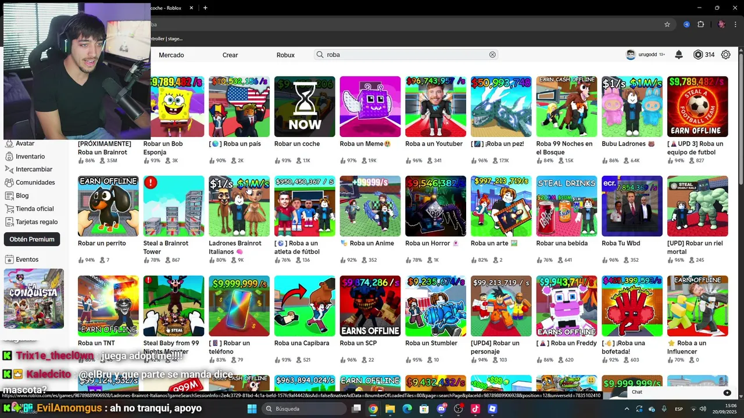Open the ¡Roba un pez! game thumbnail

pos(501,107)
